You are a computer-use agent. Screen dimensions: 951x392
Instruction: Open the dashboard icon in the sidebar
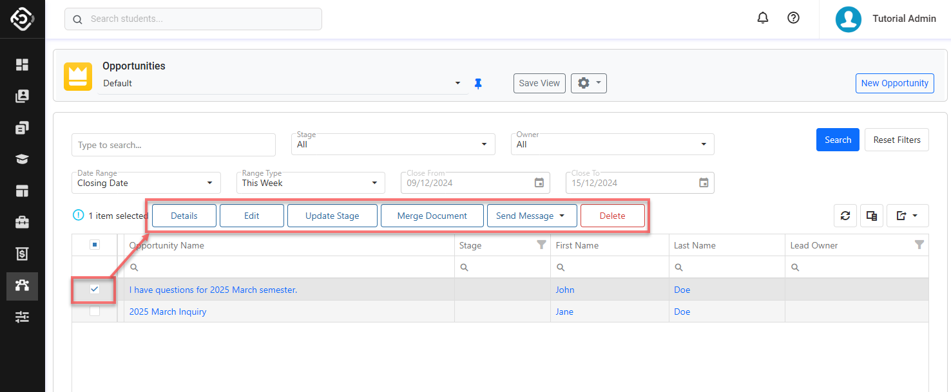23,64
